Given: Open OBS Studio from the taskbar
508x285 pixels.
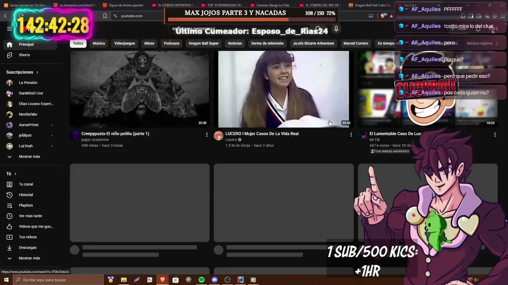Looking at the screenshot, I should (227, 280).
